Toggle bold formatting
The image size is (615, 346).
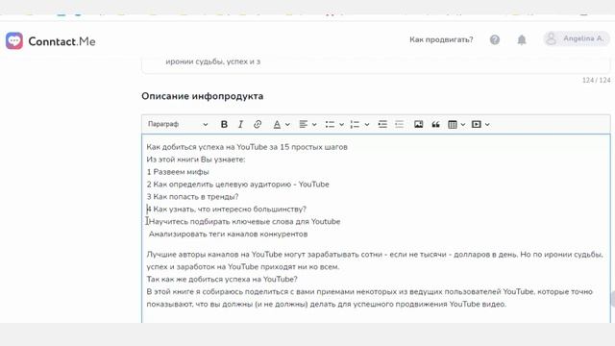(224, 124)
